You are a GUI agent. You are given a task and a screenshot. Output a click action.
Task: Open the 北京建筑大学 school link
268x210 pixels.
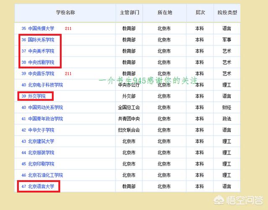click(41, 142)
